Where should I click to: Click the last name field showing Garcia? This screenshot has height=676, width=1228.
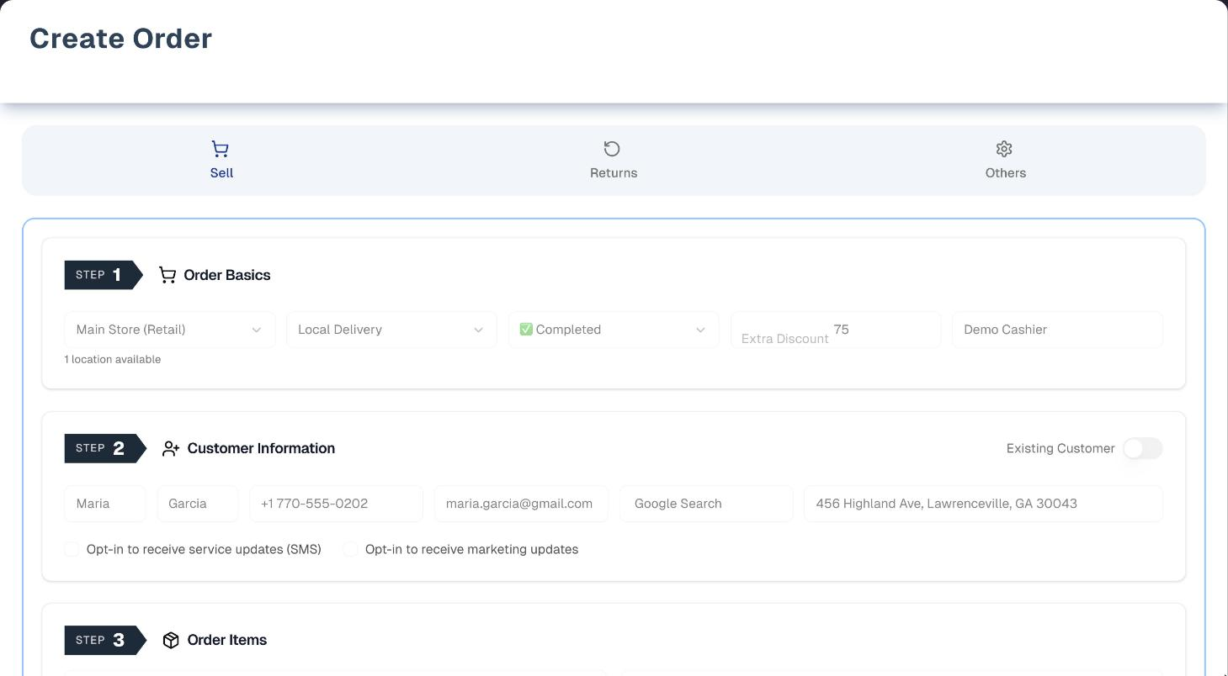pyautogui.click(x=198, y=504)
